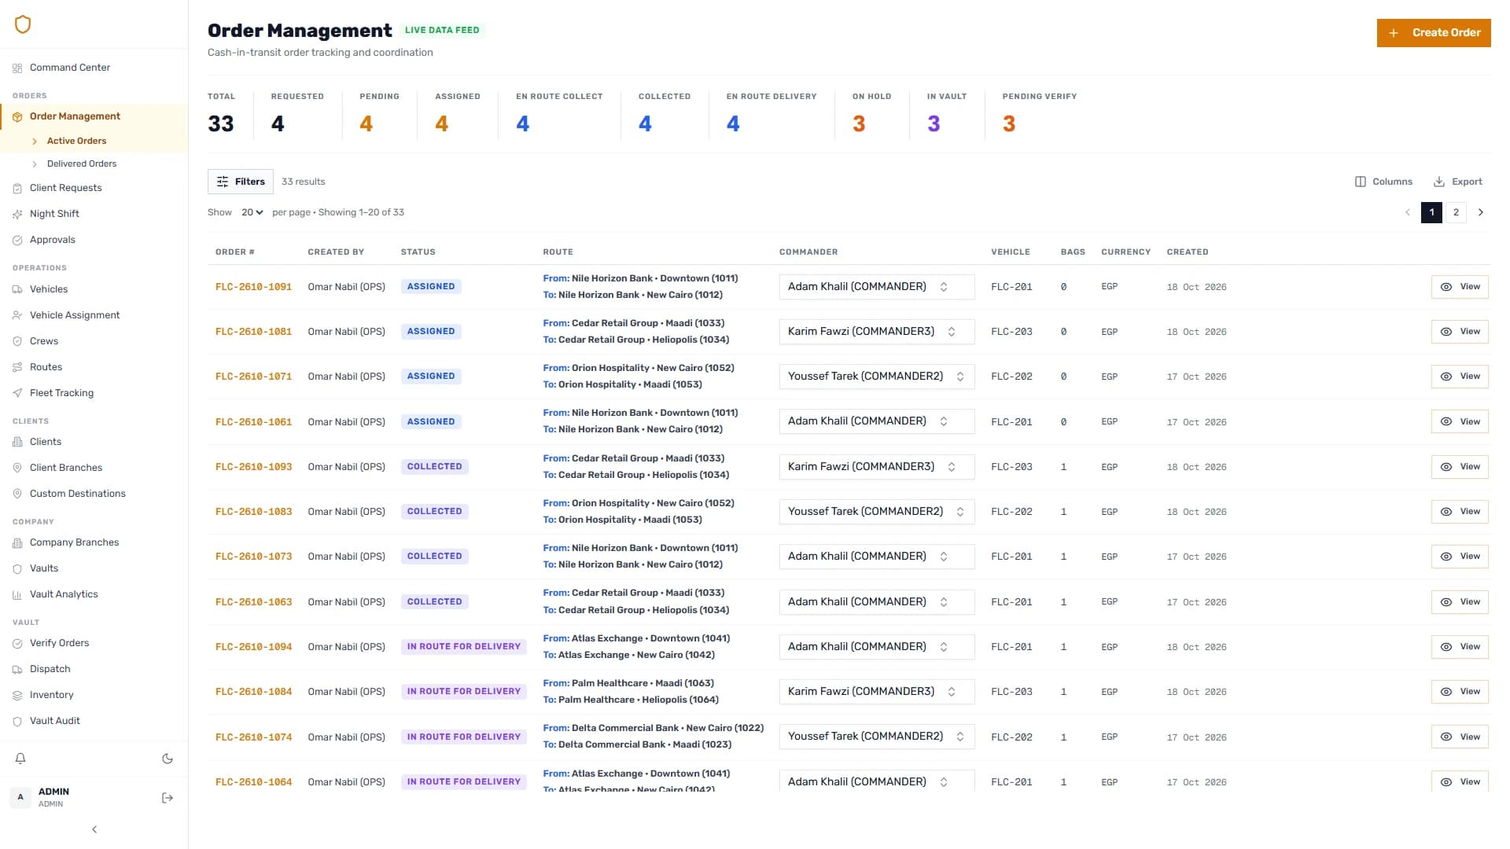Screen dimensions: 1510x849
Task: Open commander dropdown for FLC-2610-1081
Action: click(x=877, y=332)
